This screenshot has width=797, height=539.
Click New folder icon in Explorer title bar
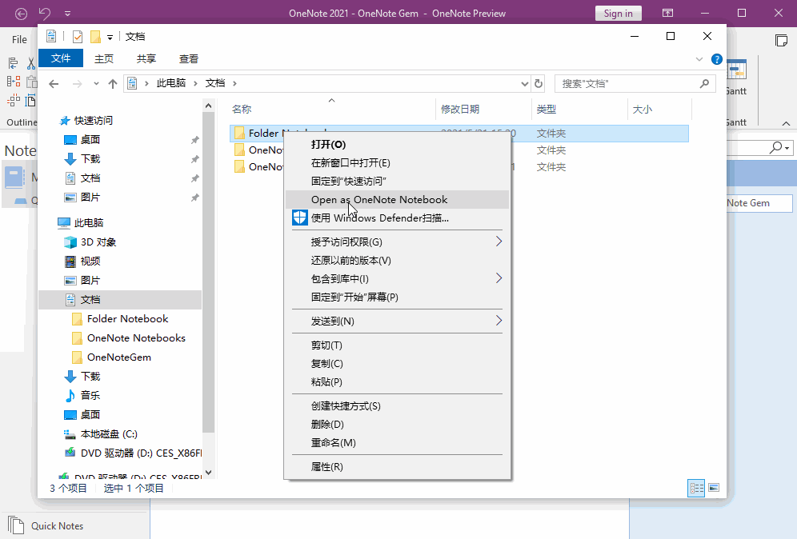click(95, 37)
